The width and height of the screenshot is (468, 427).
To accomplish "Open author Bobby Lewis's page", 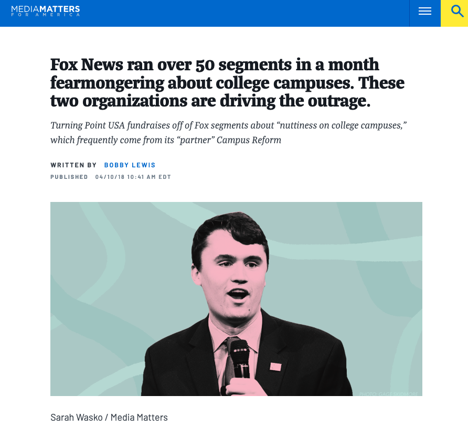I will [130, 165].
